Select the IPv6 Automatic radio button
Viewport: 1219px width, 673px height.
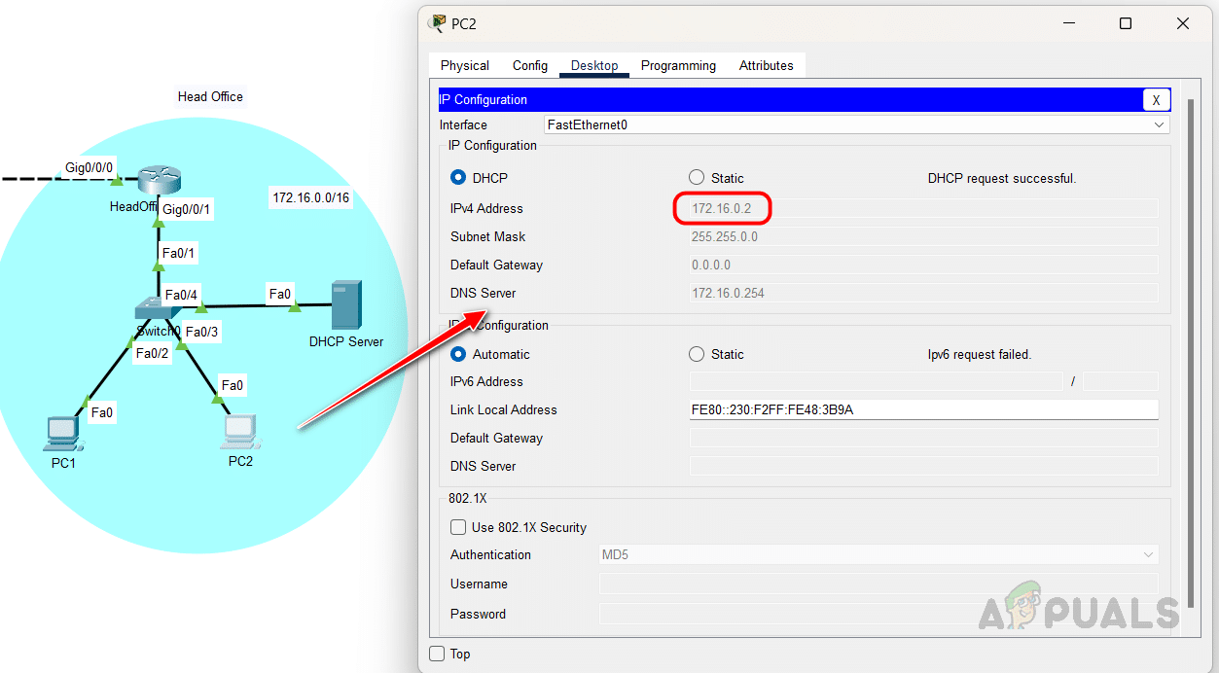click(458, 354)
